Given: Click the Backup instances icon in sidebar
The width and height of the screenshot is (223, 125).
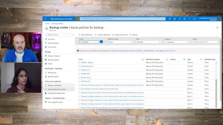Looking at the screenshot, I should coord(46,56).
